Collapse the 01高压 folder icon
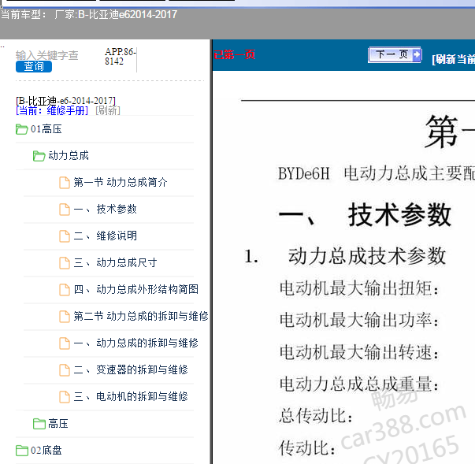475x464 pixels. (21, 129)
